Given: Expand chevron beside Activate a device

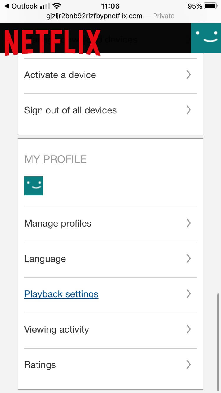Looking at the screenshot, I should [x=189, y=75].
